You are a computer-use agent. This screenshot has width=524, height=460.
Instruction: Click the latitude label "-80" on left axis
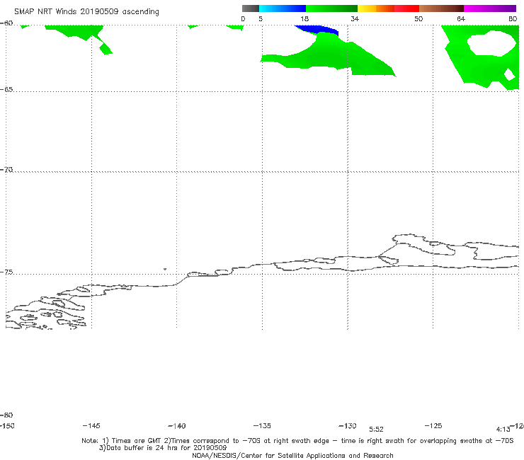click(x=6, y=415)
